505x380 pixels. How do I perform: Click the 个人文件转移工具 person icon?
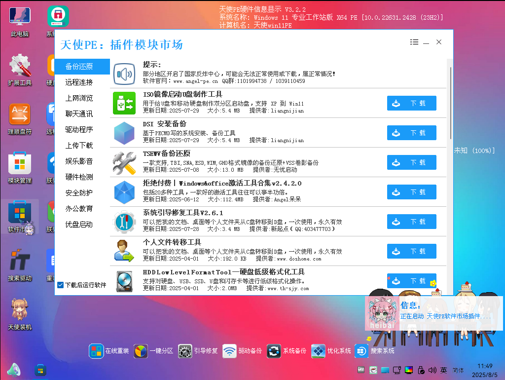[x=124, y=251]
